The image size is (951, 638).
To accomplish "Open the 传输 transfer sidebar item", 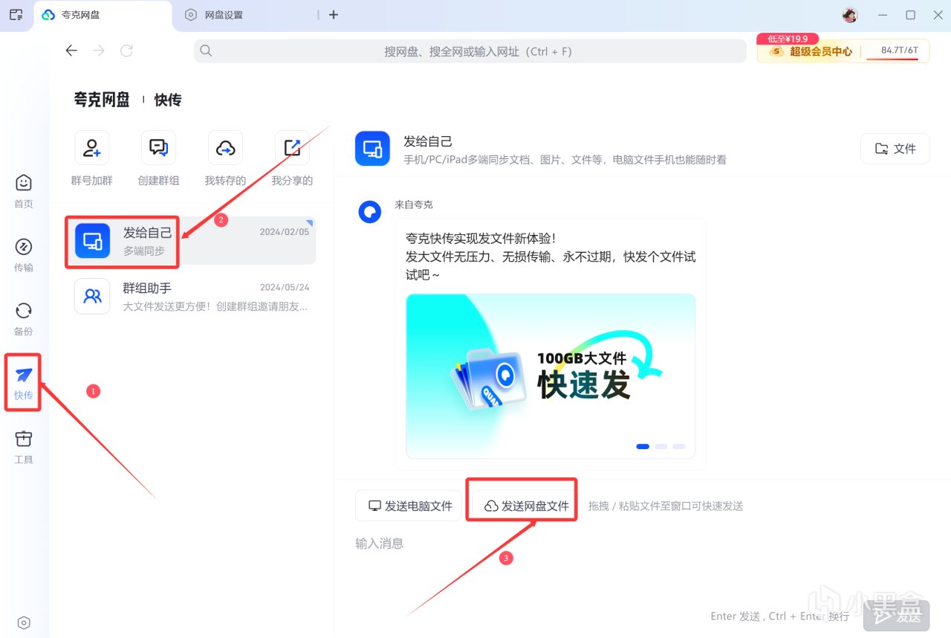I will pos(24,254).
